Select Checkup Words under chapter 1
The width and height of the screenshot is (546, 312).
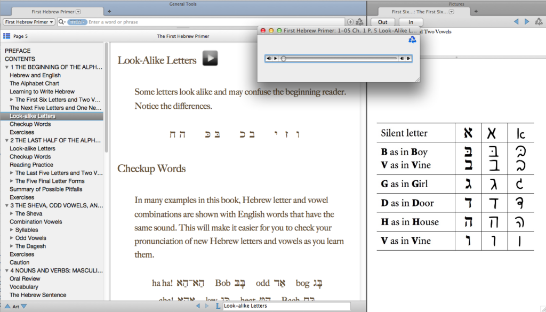click(x=30, y=124)
